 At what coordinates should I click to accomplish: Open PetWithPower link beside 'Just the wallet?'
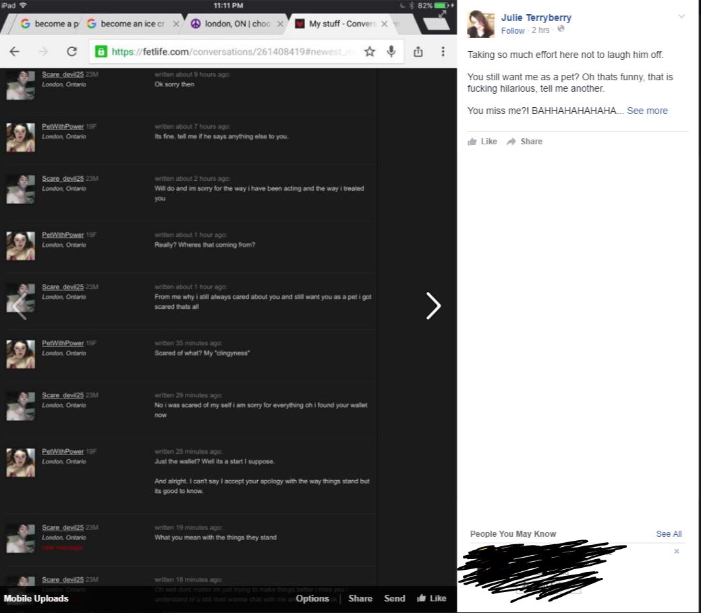click(x=63, y=451)
